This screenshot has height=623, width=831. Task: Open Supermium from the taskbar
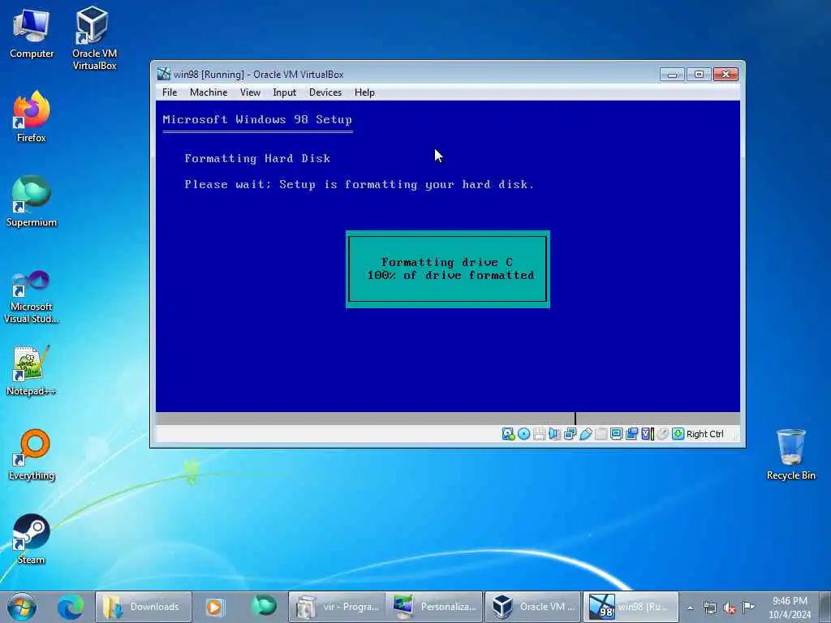pos(264,607)
